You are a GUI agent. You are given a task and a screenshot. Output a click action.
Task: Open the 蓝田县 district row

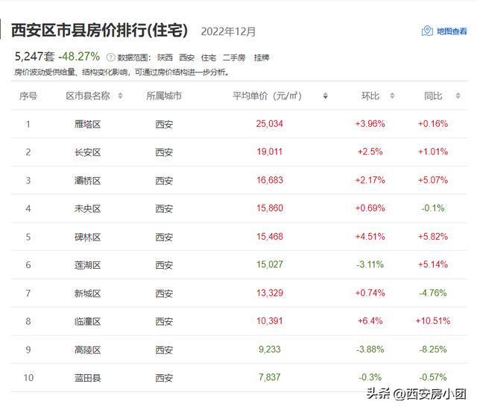239,378
